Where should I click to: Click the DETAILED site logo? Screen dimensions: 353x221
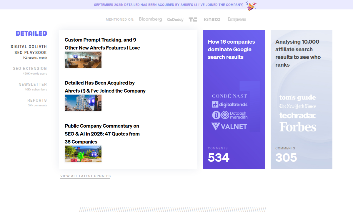point(31,33)
